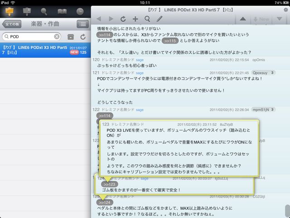290x218 pixels.
Task: Open anchor >>123 in popup post 124
Action: 110,184
